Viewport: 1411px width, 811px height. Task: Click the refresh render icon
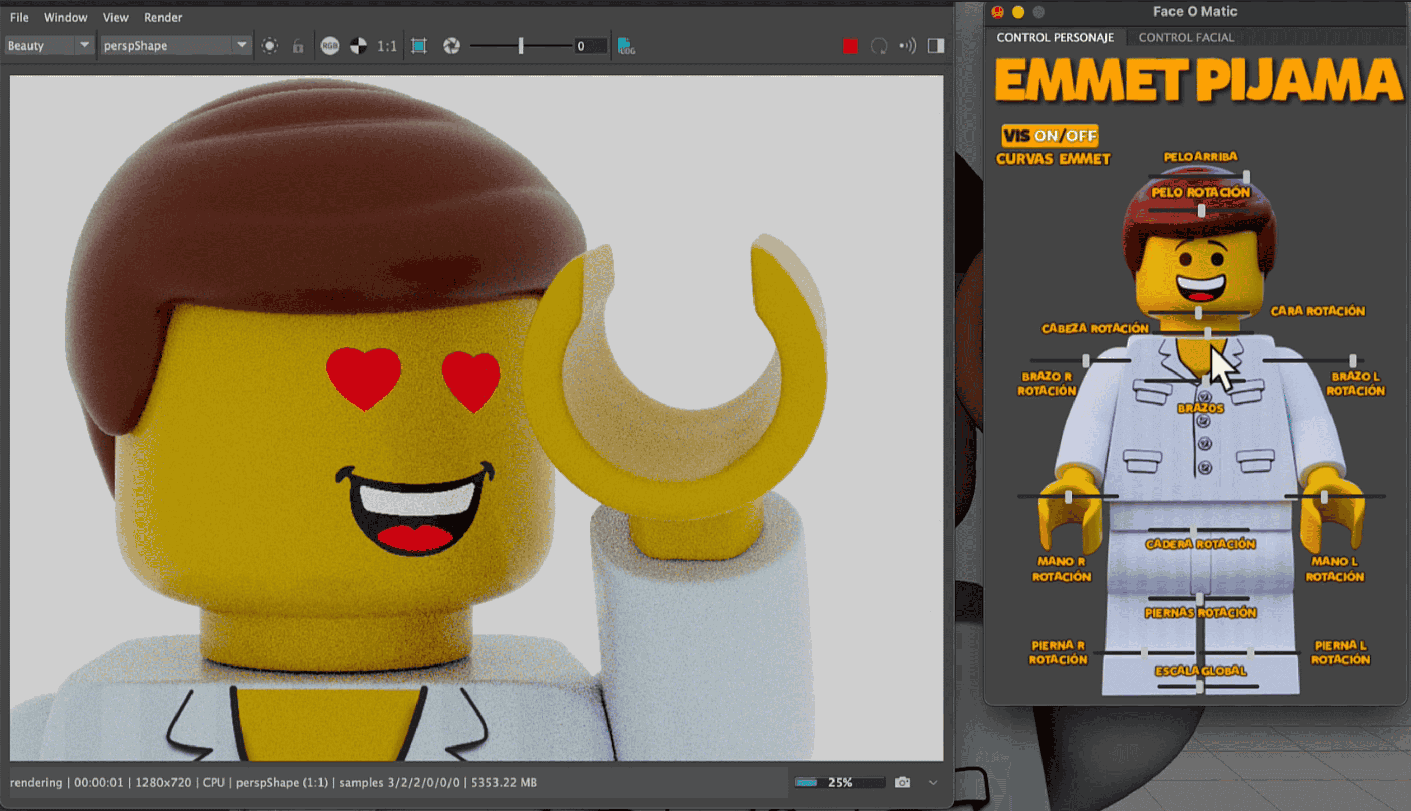(x=878, y=46)
